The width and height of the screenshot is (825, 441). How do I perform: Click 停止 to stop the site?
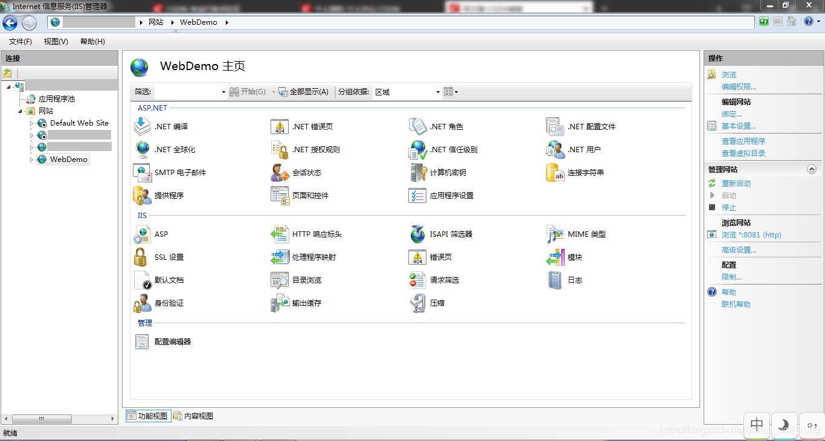click(729, 208)
